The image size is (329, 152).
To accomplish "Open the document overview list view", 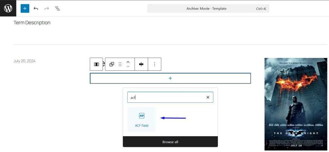I will [58, 8].
